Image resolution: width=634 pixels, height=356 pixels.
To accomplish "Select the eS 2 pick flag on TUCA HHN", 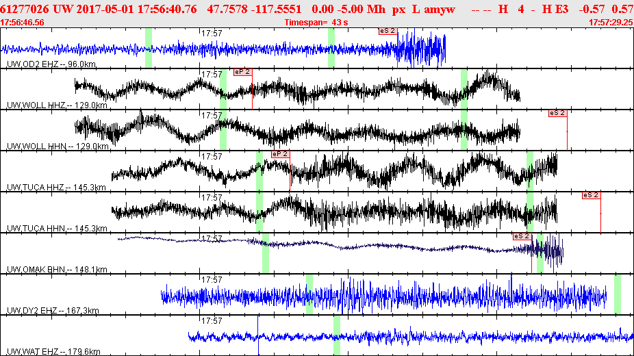I will pyautogui.click(x=591, y=195).
